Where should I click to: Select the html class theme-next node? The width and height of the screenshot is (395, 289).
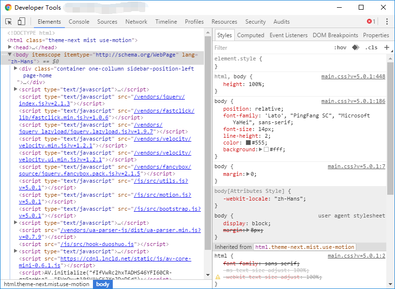coord(72,40)
